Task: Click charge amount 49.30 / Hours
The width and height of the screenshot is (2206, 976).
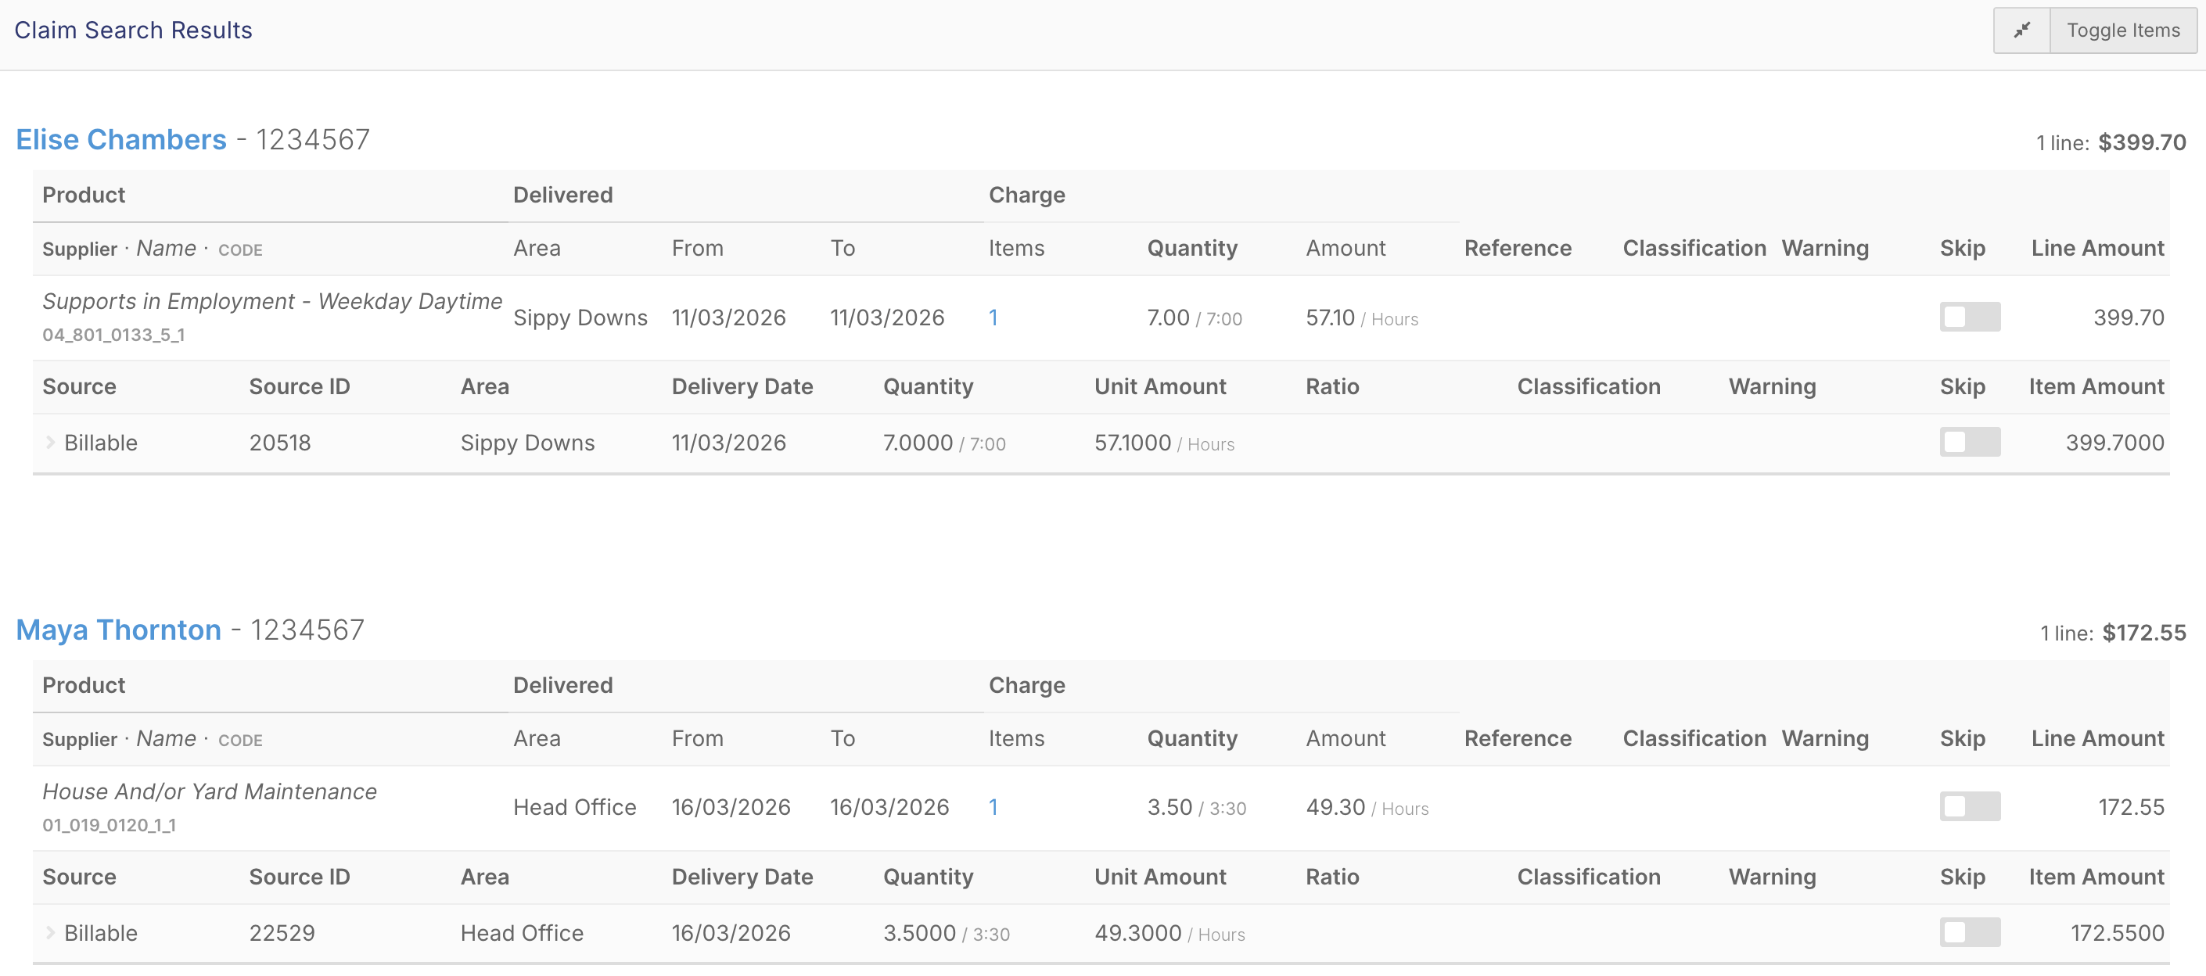Action: (x=1367, y=807)
